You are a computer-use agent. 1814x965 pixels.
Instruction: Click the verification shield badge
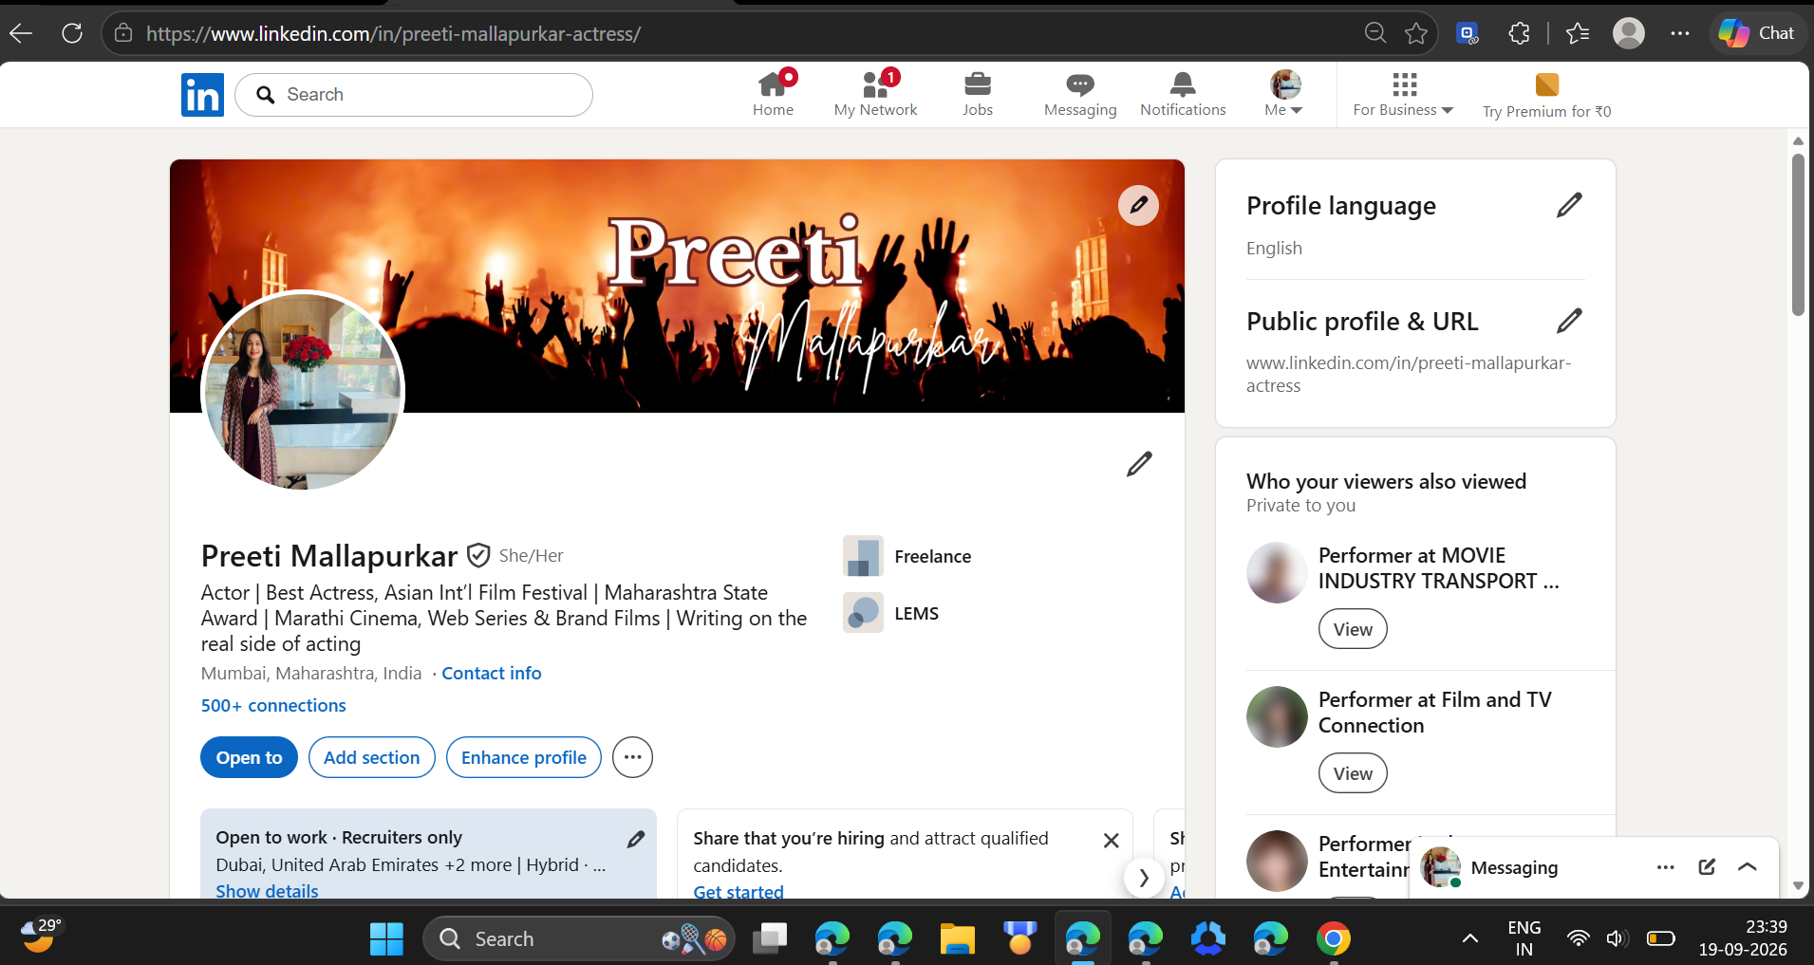pyautogui.click(x=478, y=555)
